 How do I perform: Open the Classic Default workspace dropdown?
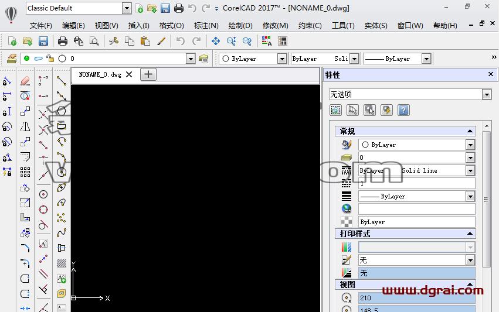pos(127,8)
